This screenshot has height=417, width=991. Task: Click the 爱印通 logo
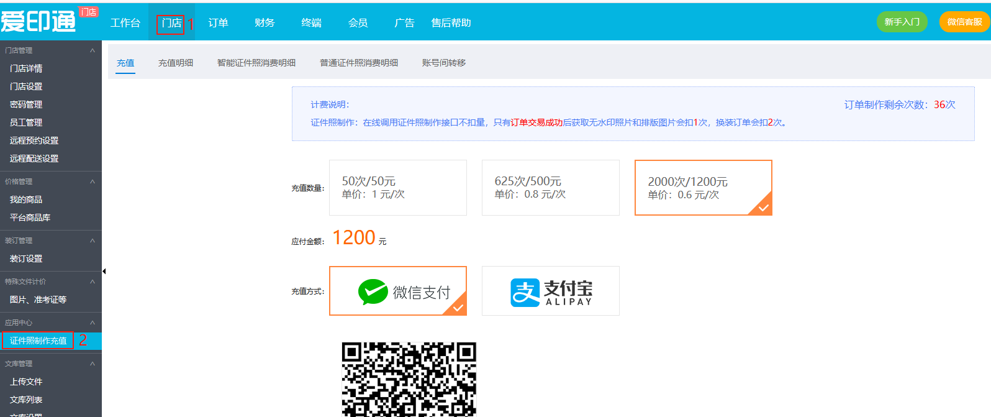(38, 22)
